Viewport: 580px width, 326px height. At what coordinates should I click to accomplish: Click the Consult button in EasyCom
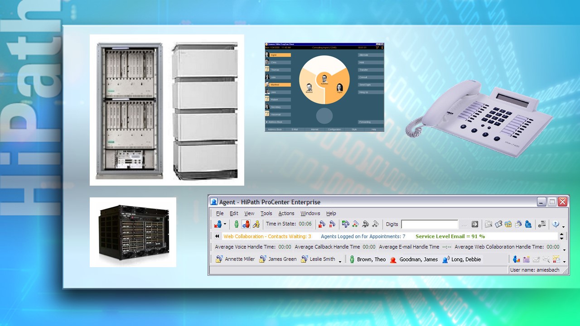[x=371, y=77]
